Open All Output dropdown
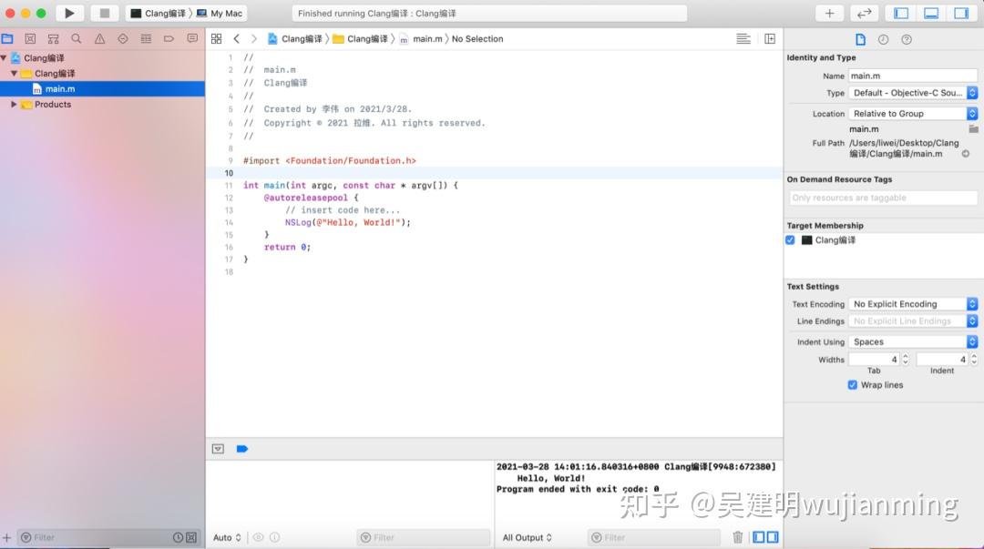 click(528, 538)
